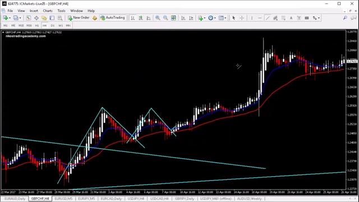The image size is (359, 202).
Task: Select the W1 timeframe button
Action: click(61, 25)
